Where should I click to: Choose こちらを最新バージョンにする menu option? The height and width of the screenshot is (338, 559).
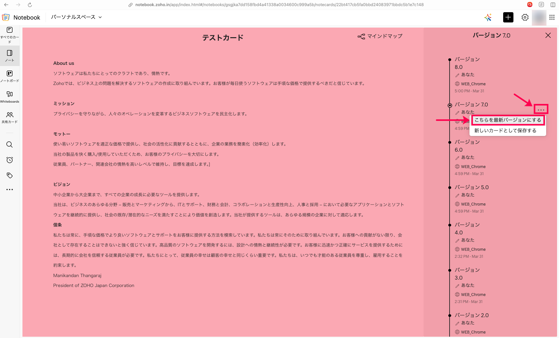pyautogui.click(x=508, y=120)
